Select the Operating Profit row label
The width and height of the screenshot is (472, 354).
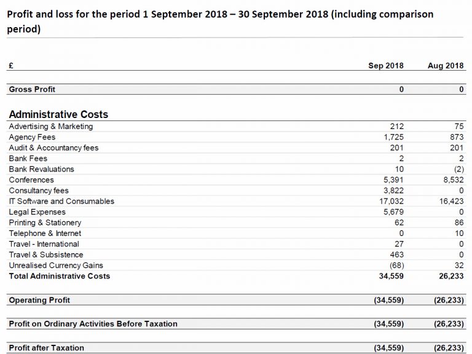39,301
